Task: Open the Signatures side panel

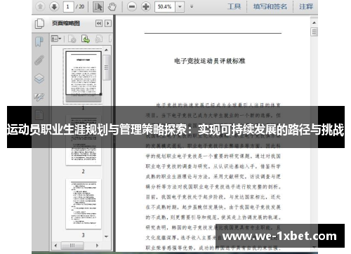Action: point(39,97)
